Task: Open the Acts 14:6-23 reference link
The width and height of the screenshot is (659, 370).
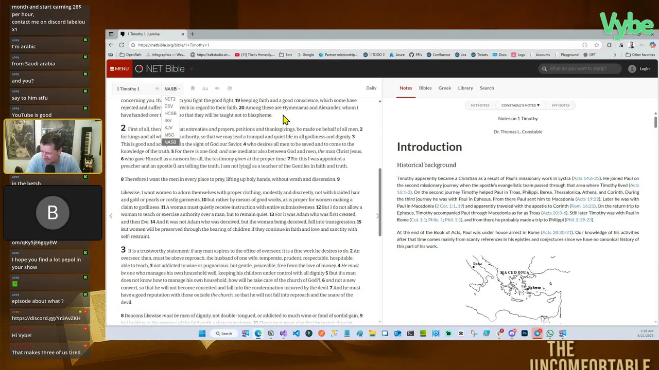Action: 587,178
